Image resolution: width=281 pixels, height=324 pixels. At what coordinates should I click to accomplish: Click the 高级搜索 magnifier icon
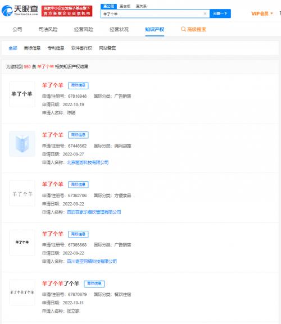[x=183, y=29]
